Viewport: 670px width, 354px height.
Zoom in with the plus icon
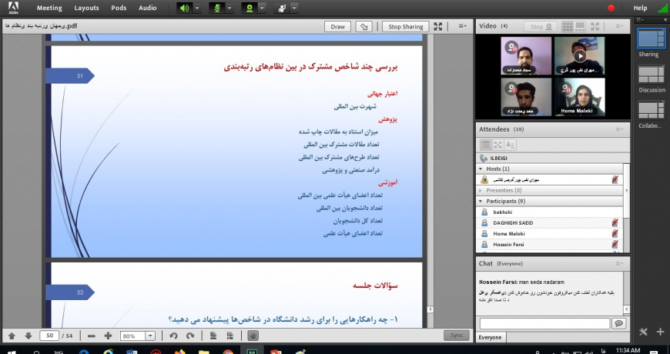point(108,336)
